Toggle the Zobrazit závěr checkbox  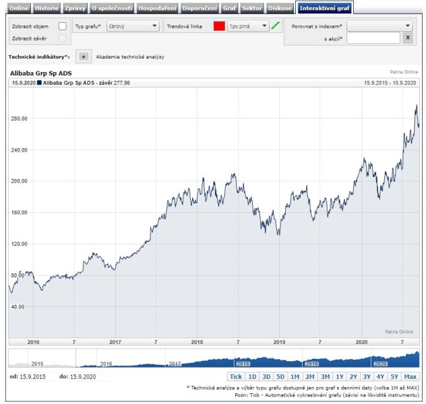click(x=63, y=38)
